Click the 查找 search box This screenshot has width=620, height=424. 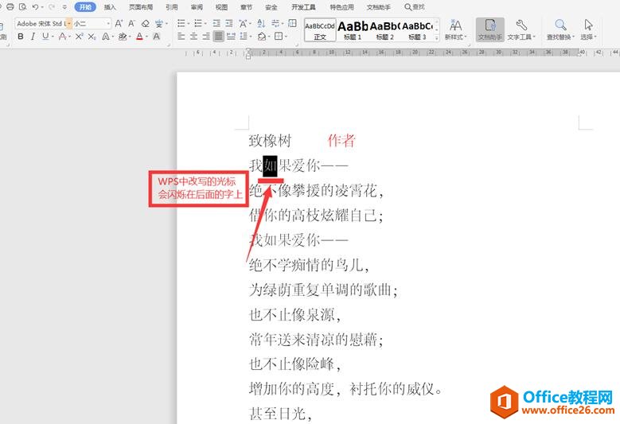coord(415,7)
